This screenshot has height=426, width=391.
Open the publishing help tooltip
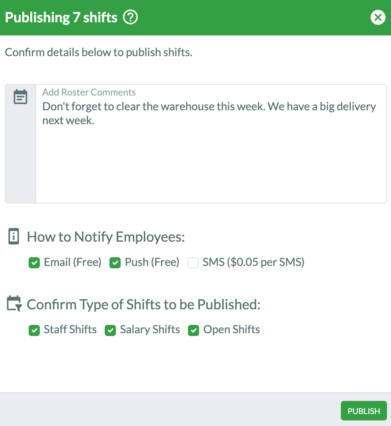[130, 17]
